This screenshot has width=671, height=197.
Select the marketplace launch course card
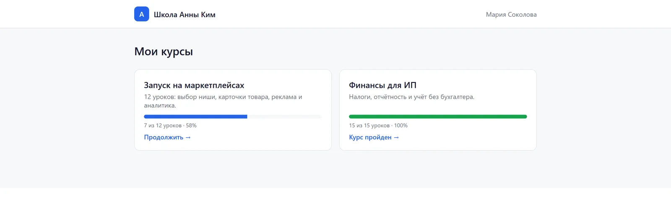[x=233, y=110]
